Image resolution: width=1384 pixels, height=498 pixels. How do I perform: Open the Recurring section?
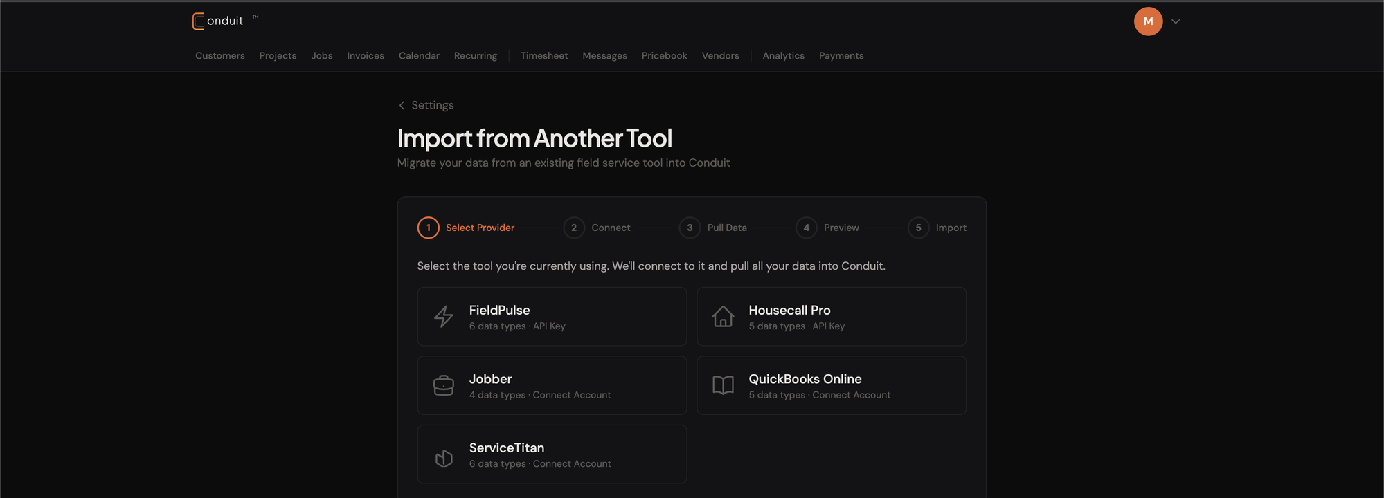point(476,56)
